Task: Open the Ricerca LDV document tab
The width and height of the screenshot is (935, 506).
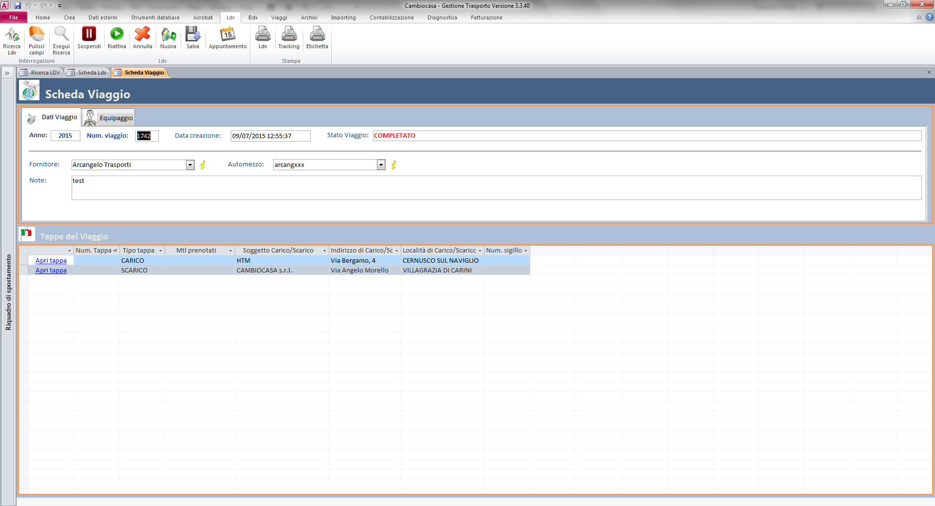Action: tap(41, 72)
